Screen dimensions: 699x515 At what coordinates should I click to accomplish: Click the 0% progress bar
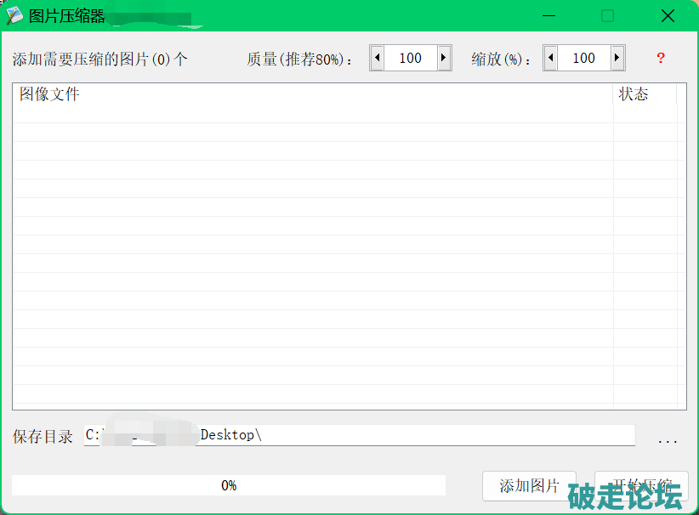click(229, 485)
